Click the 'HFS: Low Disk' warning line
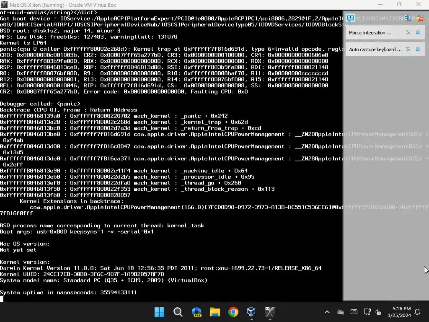The height and width of the screenshot is (322, 429). pyautogui.click(x=89, y=37)
